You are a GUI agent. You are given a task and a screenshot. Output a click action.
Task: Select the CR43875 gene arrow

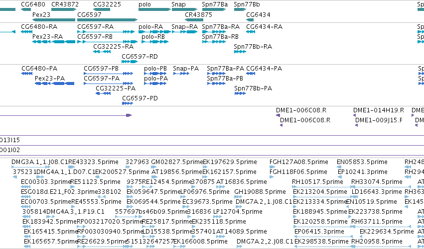[x=194, y=20]
